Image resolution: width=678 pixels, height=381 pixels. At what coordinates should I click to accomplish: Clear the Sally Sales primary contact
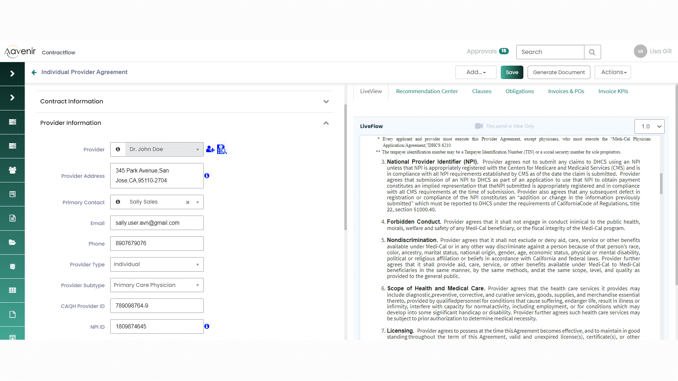click(188, 202)
